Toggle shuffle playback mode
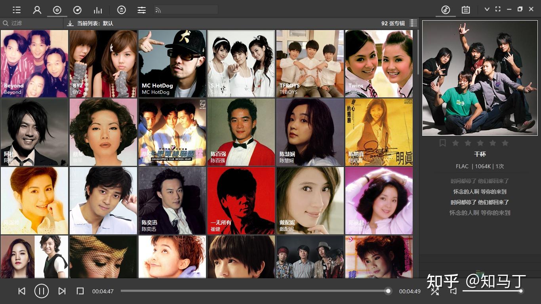 click(434, 291)
